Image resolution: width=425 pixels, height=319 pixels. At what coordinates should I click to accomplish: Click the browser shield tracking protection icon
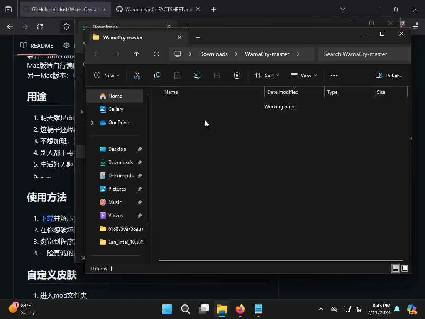(x=66, y=27)
